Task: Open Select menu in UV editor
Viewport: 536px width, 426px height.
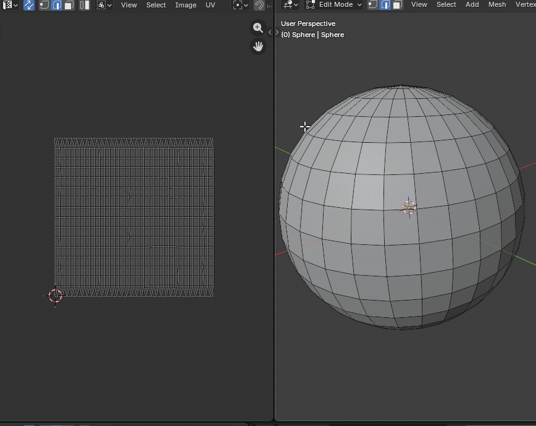Action: (156, 5)
